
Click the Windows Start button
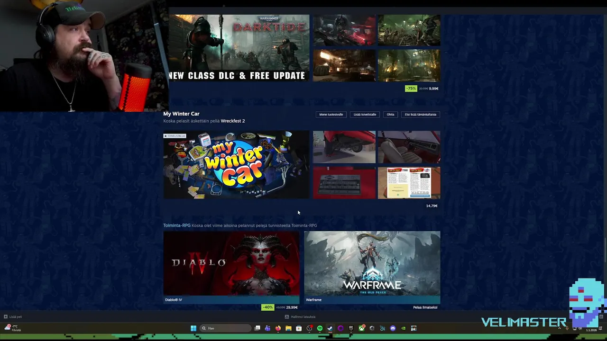pyautogui.click(x=193, y=328)
